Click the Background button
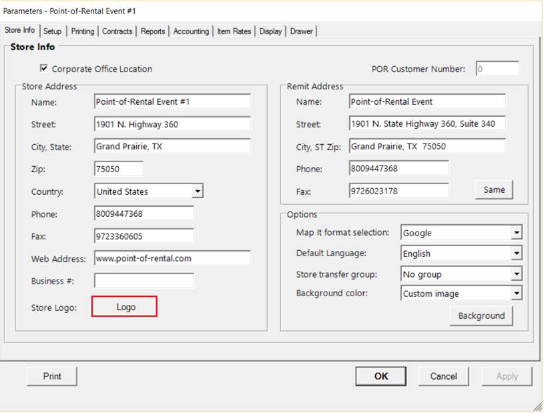This screenshot has width=544, height=413. (481, 316)
